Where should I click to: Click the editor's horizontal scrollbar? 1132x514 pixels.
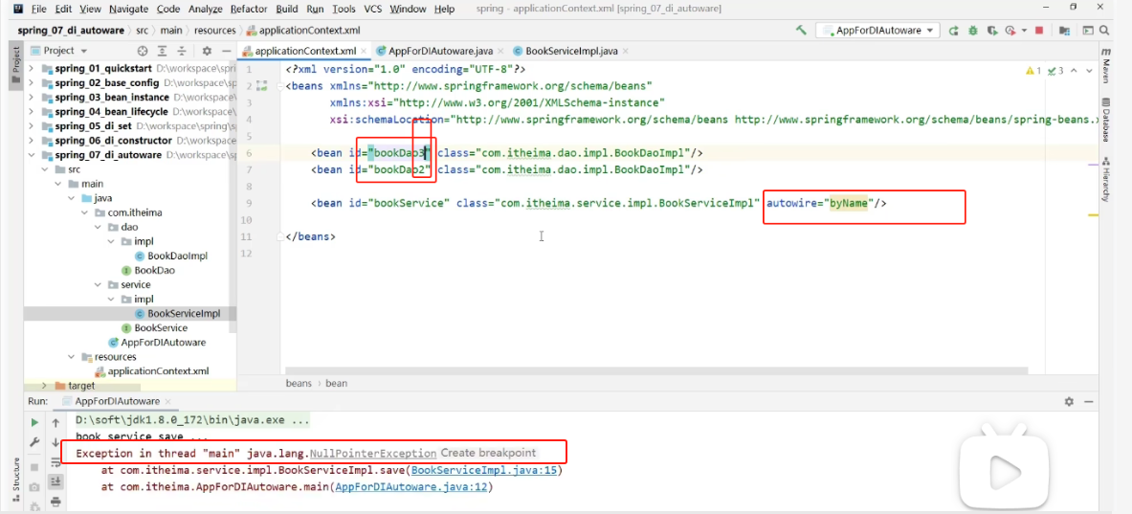tap(657, 369)
